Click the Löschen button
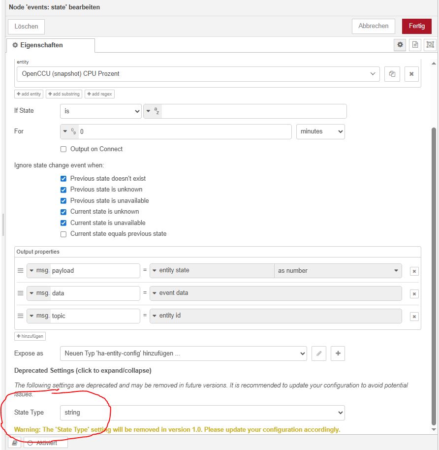The width and height of the screenshot is (439, 450). 26,27
